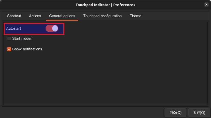Close the Preferences window
The width and height of the screenshot is (211, 118).
(206, 5)
